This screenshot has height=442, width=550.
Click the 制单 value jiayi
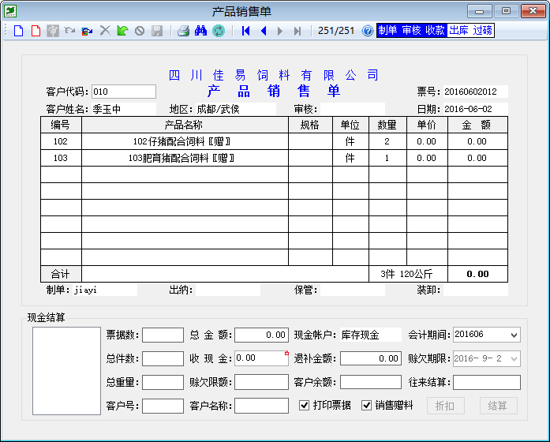85,290
